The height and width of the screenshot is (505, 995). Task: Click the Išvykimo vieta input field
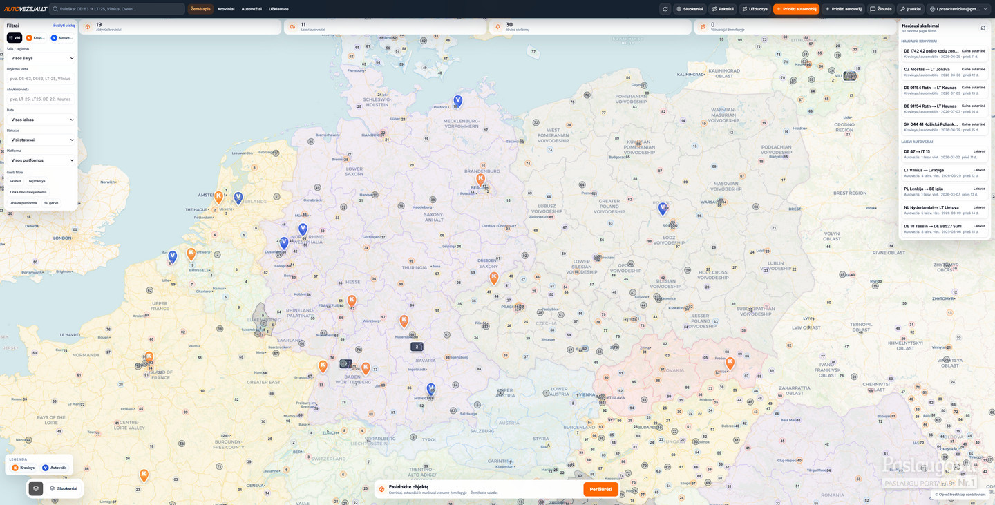(x=41, y=79)
